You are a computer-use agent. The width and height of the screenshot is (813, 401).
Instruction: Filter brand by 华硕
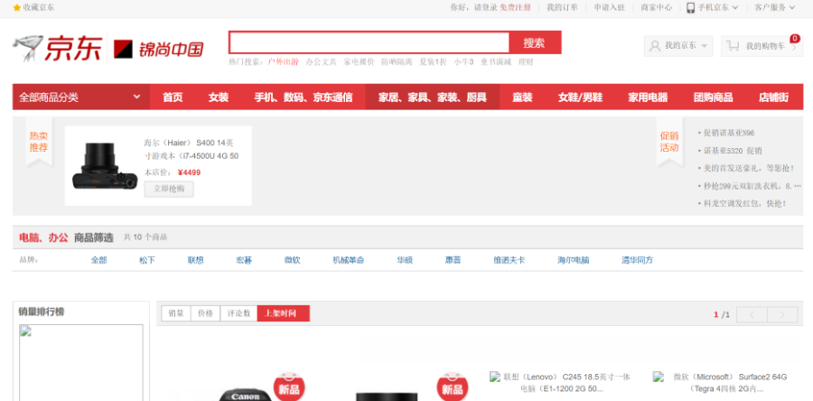pyautogui.click(x=405, y=260)
